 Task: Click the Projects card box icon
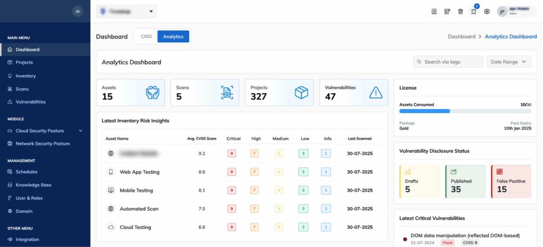(301, 93)
